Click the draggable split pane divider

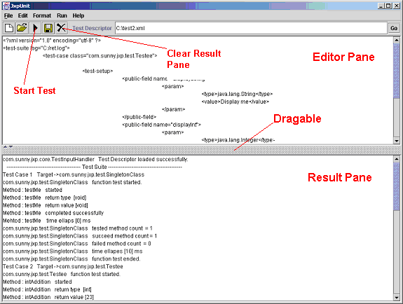click(202, 149)
